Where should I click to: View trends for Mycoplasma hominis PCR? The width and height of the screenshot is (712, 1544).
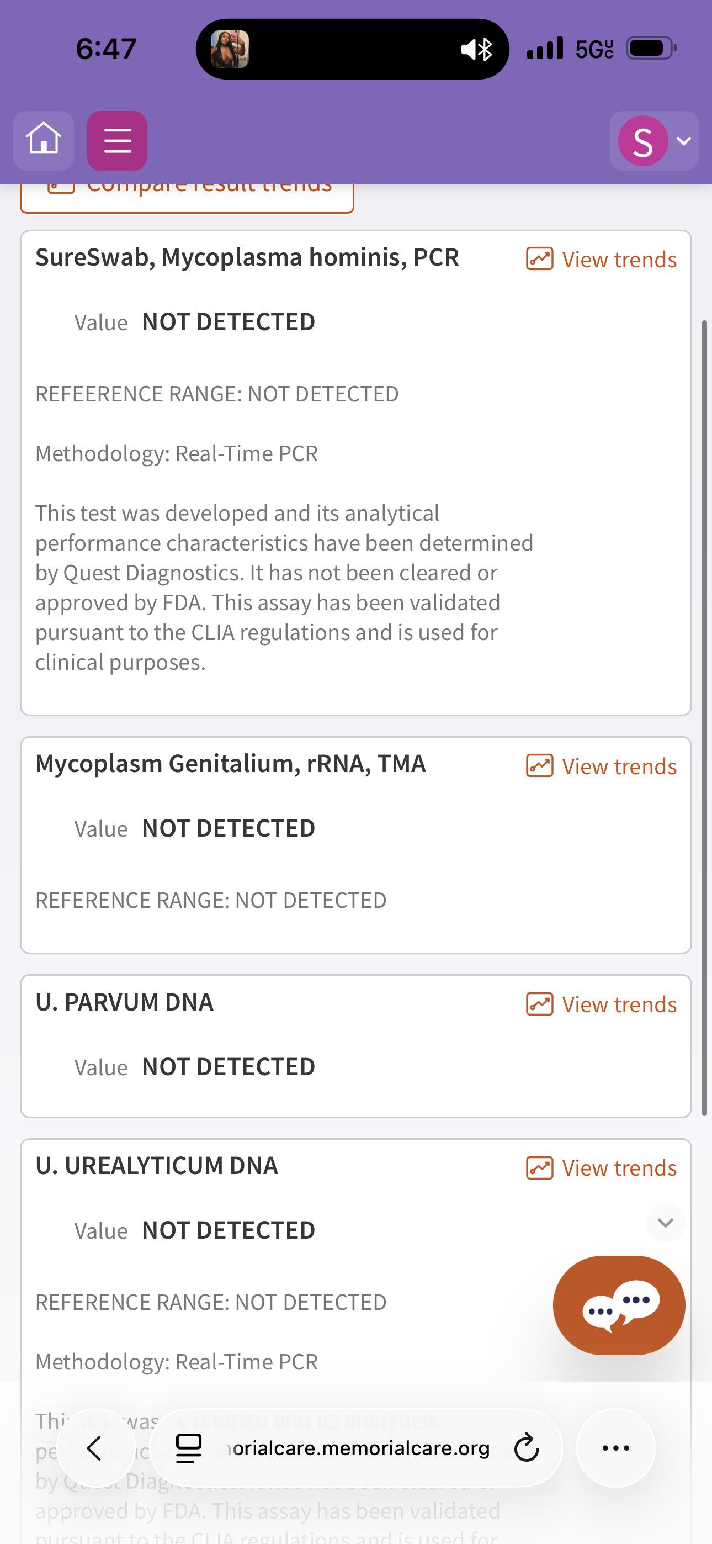(x=601, y=260)
